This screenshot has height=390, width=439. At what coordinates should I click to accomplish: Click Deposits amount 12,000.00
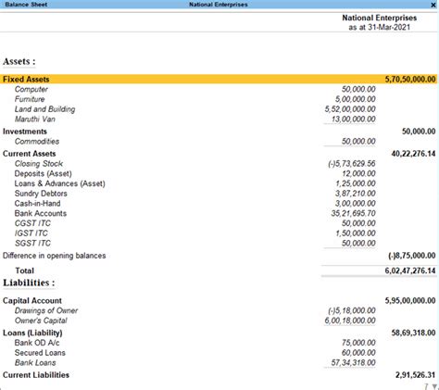358,174
